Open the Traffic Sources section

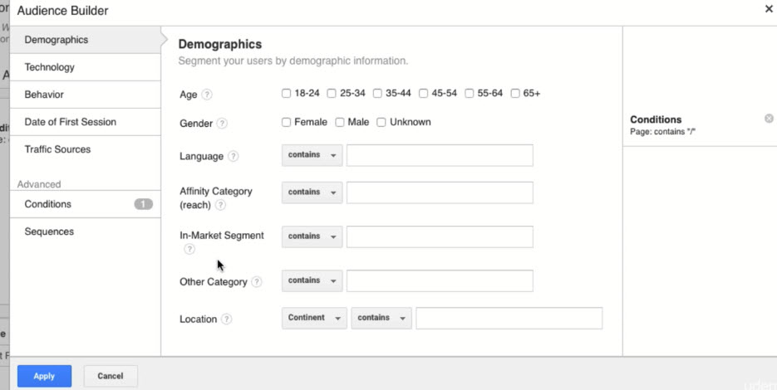pos(57,149)
